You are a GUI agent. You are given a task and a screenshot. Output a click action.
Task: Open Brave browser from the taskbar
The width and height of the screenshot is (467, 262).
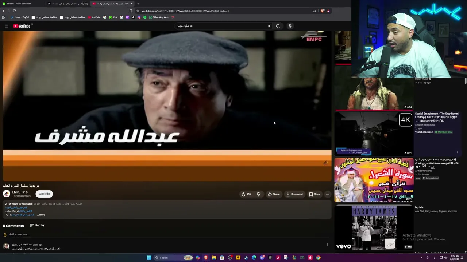pos(206,258)
